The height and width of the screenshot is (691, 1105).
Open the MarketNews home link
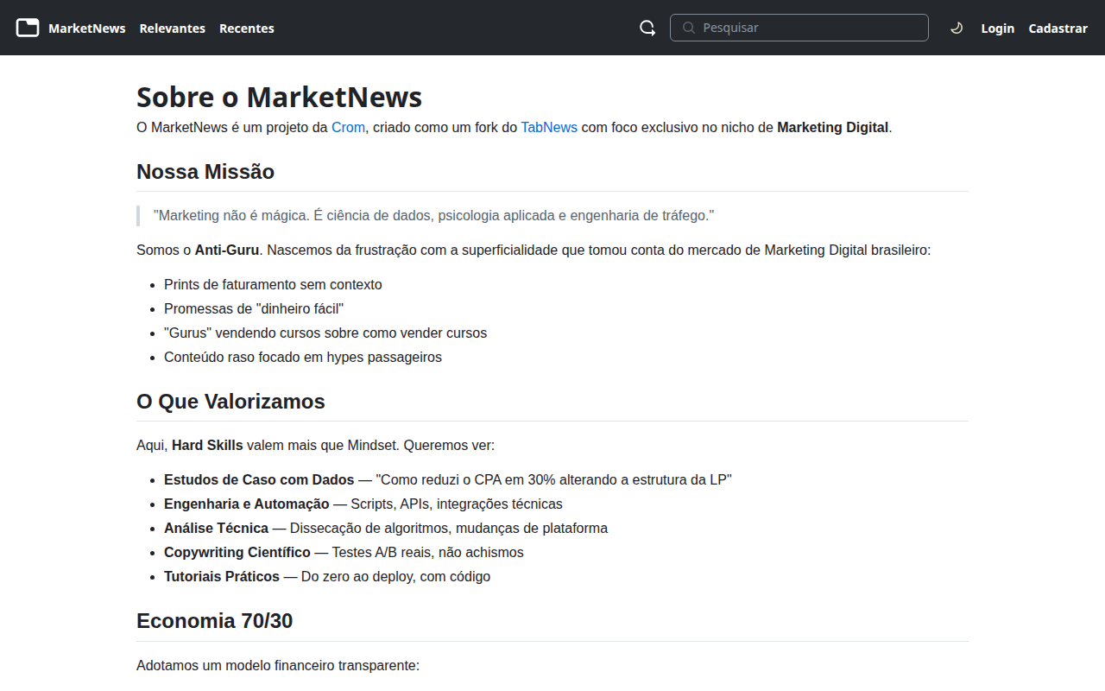click(87, 29)
